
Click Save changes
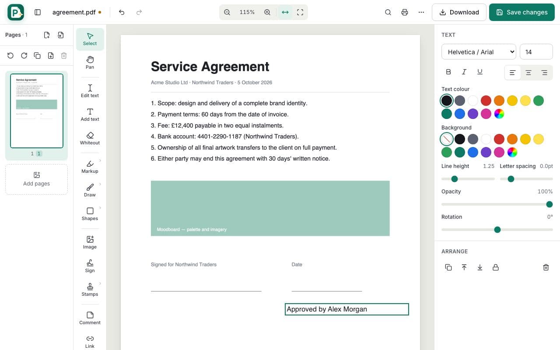522,12
